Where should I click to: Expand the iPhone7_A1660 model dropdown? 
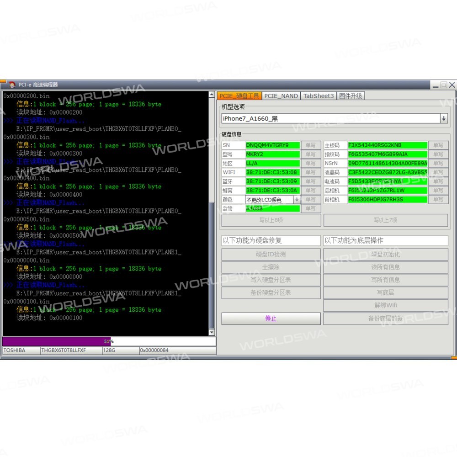(444, 118)
